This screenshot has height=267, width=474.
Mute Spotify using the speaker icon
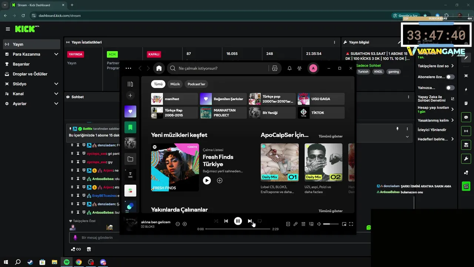coord(319,224)
